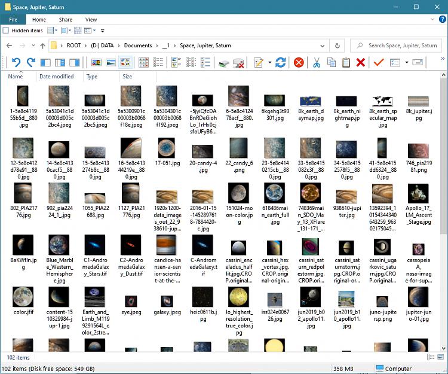
Task: Click the Search Space, Jupiter, Saturn box
Action: tap(396, 45)
